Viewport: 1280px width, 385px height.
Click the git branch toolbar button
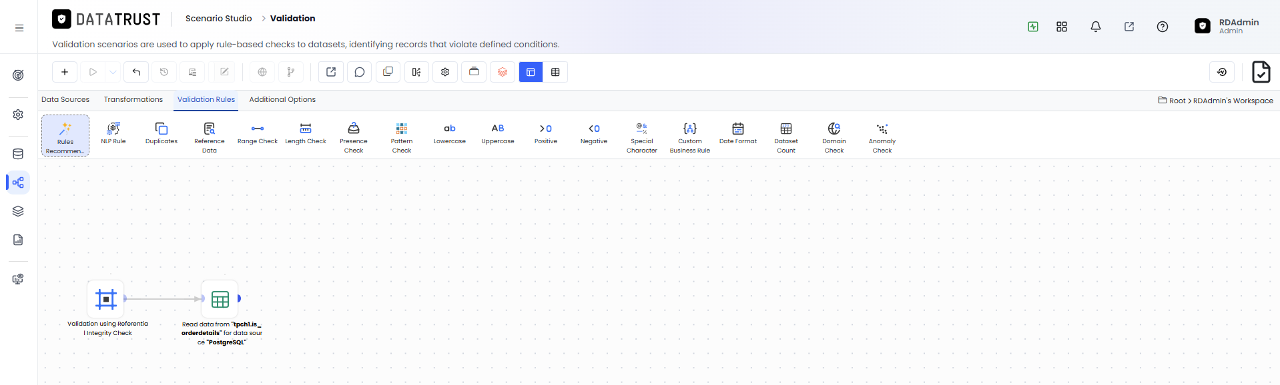click(x=291, y=72)
